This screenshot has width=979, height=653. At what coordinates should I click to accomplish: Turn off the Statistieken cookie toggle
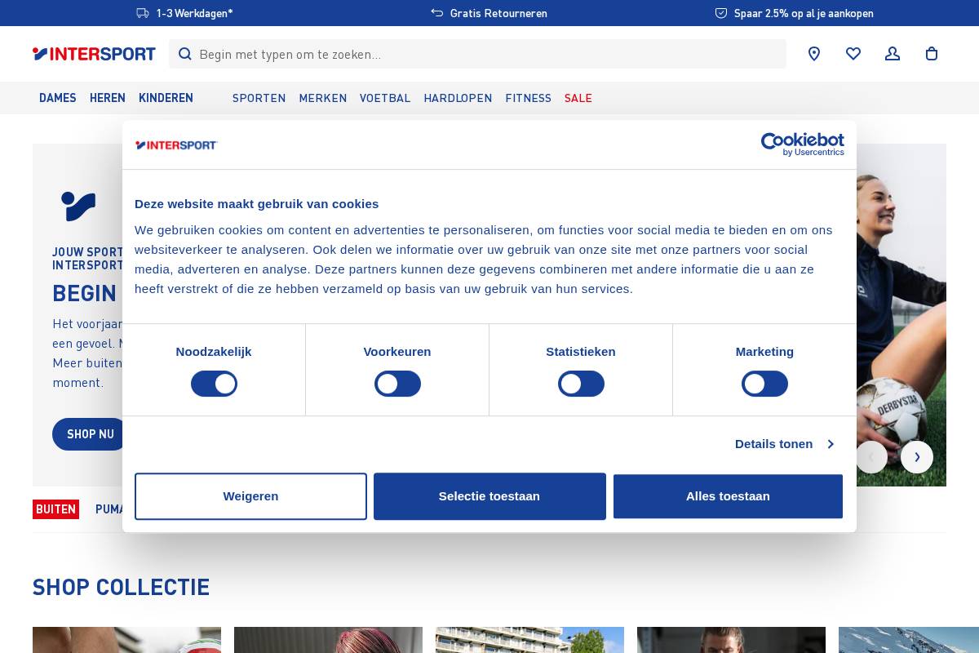(581, 384)
